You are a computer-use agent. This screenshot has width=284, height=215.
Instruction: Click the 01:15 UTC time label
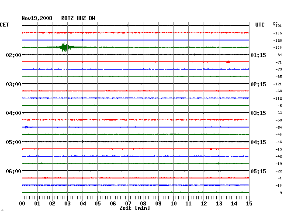(258, 55)
